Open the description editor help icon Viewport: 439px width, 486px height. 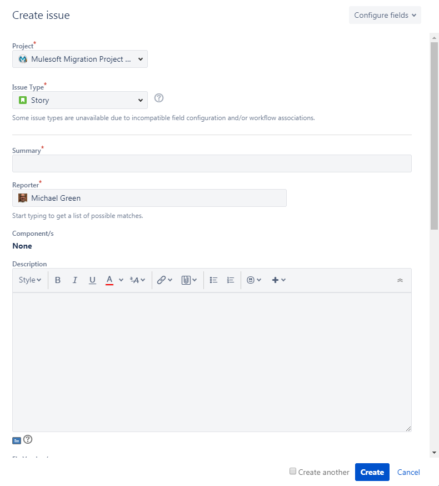pyautogui.click(x=28, y=439)
